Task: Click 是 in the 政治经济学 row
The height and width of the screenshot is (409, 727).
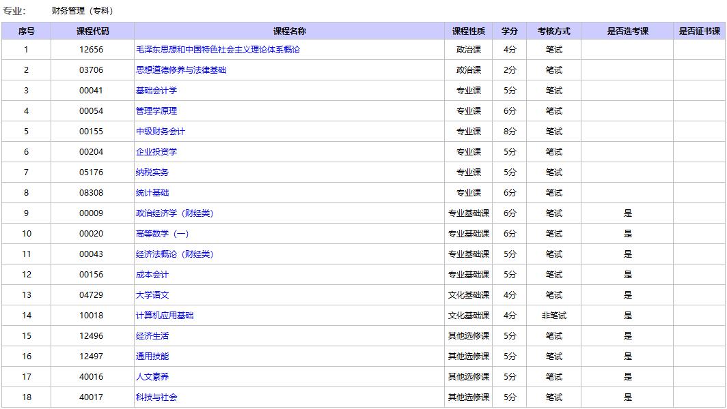Action: coord(628,213)
